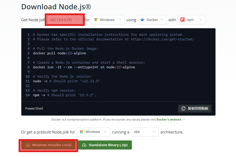Screen dimensions: 236x157
Task: Click the Docker whale icon
Action: tap(142, 20)
